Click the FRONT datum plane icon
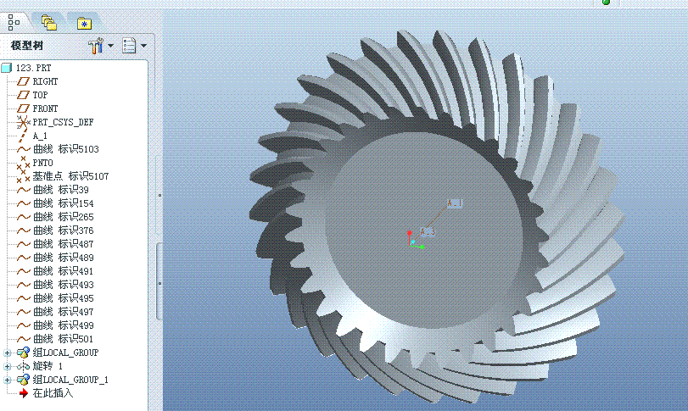This screenshot has height=411, width=688. click(x=23, y=108)
